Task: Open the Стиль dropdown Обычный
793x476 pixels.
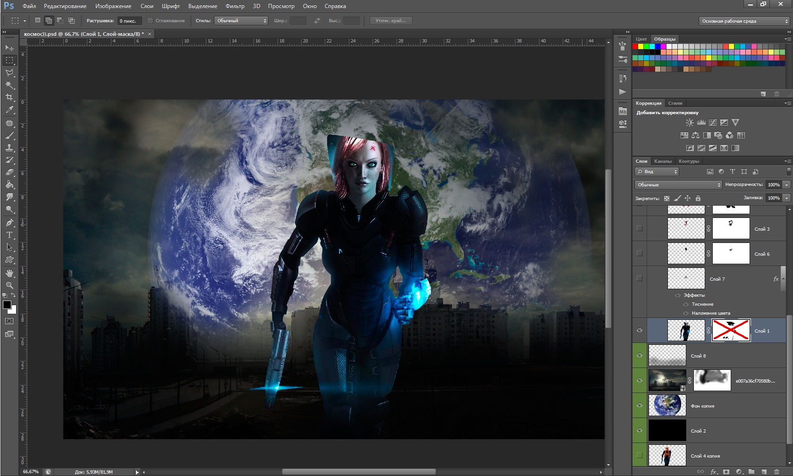Action: pyautogui.click(x=241, y=21)
